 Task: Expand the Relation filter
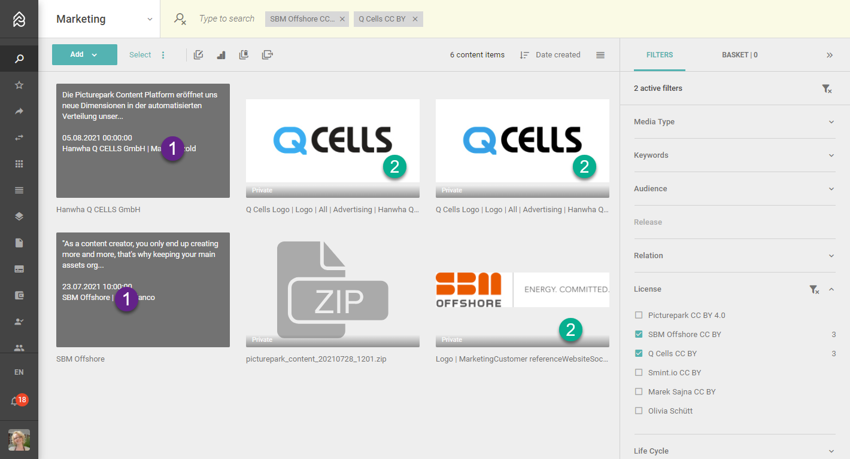734,256
